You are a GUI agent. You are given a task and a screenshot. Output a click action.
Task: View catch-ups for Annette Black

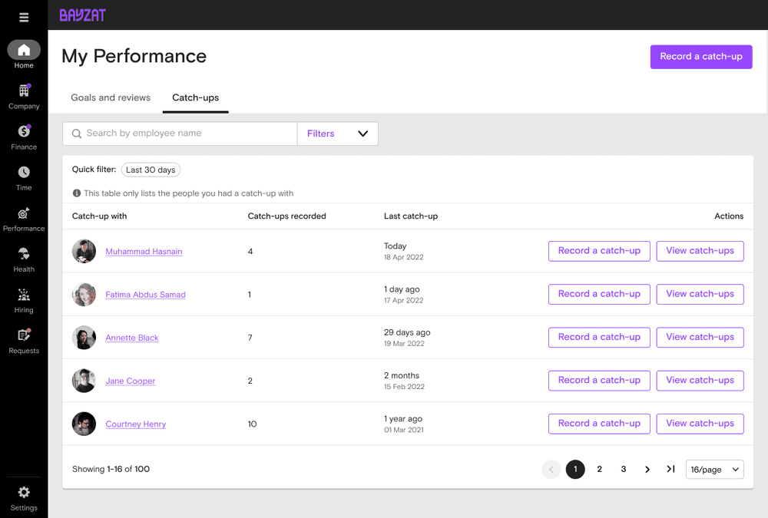pyautogui.click(x=700, y=337)
